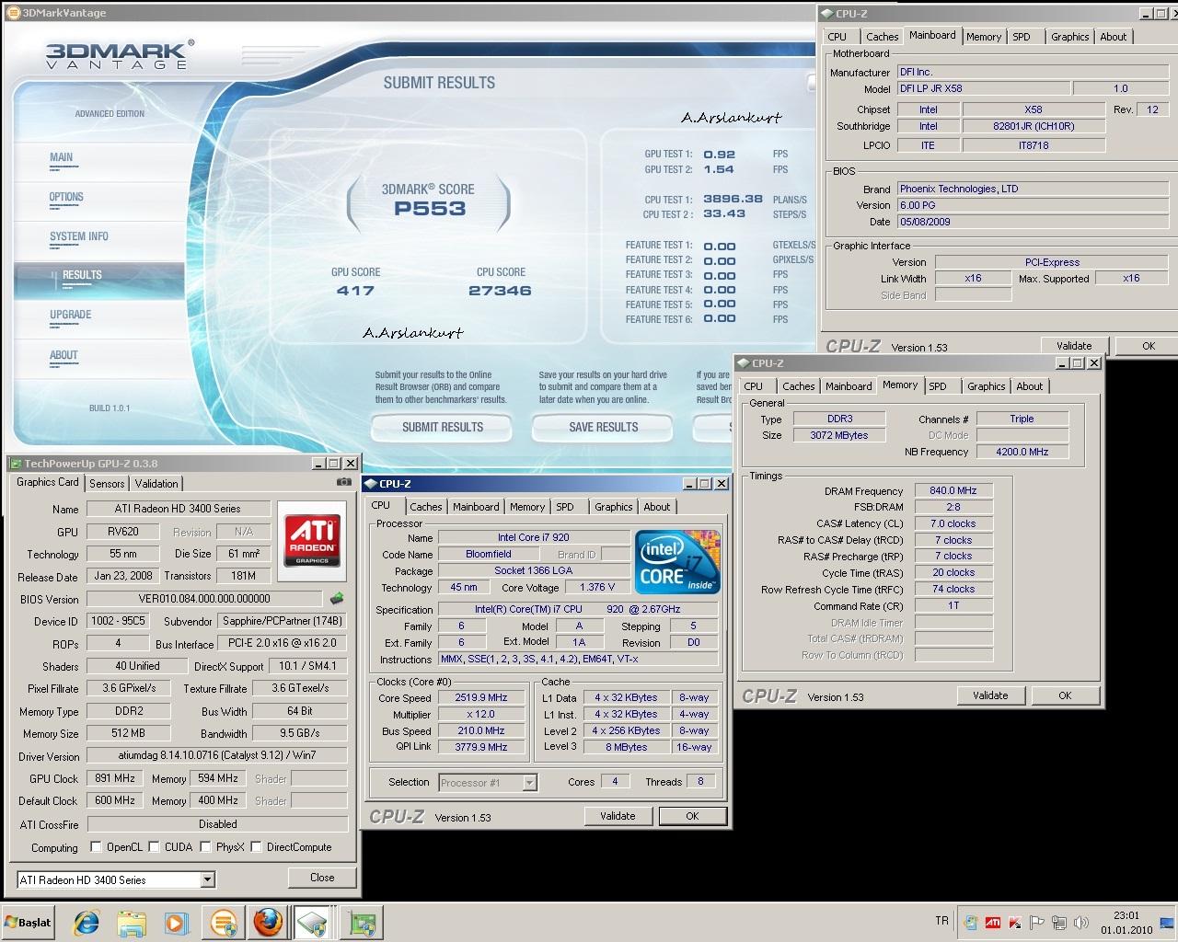Click OK in CPU-Z processor window
This screenshot has width=1178, height=942.
[x=692, y=816]
